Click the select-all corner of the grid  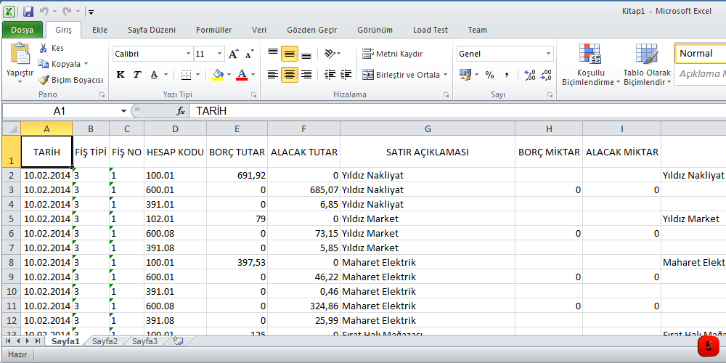point(11,129)
